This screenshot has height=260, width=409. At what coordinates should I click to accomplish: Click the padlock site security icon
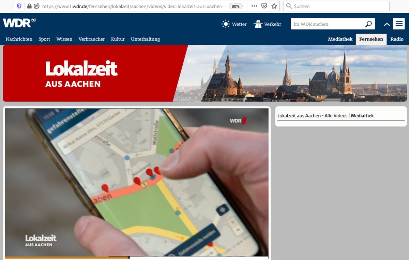tap(29, 6)
